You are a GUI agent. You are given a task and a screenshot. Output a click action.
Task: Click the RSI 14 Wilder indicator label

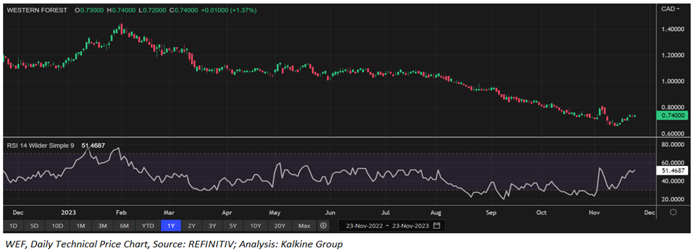click(39, 145)
